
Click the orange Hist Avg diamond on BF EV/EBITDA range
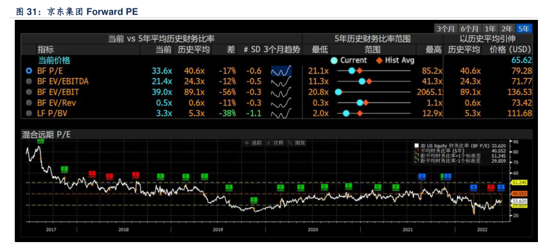pos(368,81)
